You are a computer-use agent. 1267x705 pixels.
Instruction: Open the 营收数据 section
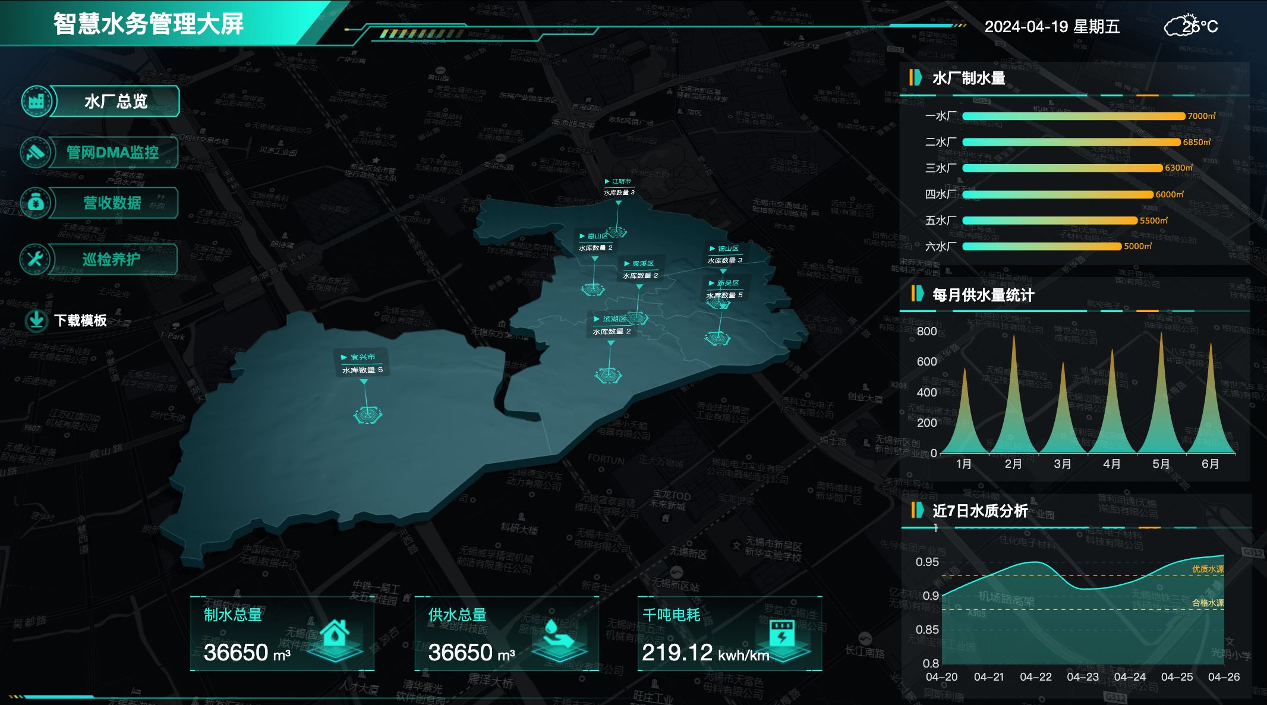112,203
